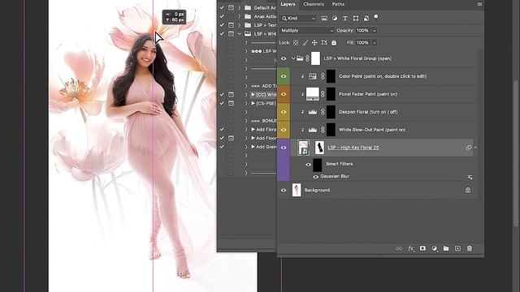The height and width of the screenshot is (292, 520).
Task: Lock transparent pixels icon
Action: pos(296,43)
